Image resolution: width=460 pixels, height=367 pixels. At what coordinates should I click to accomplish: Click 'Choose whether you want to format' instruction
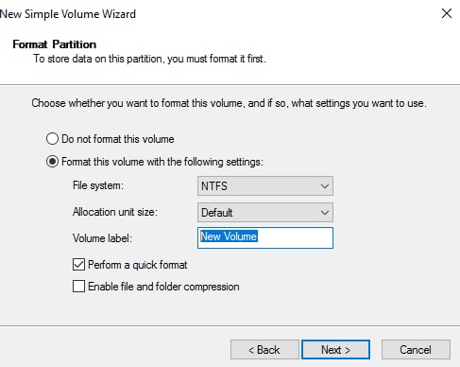click(x=230, y=103)
